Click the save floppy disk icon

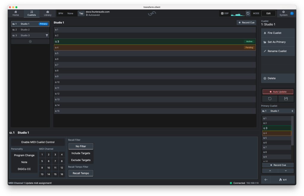pyautogui.click(x=286, y=99)
